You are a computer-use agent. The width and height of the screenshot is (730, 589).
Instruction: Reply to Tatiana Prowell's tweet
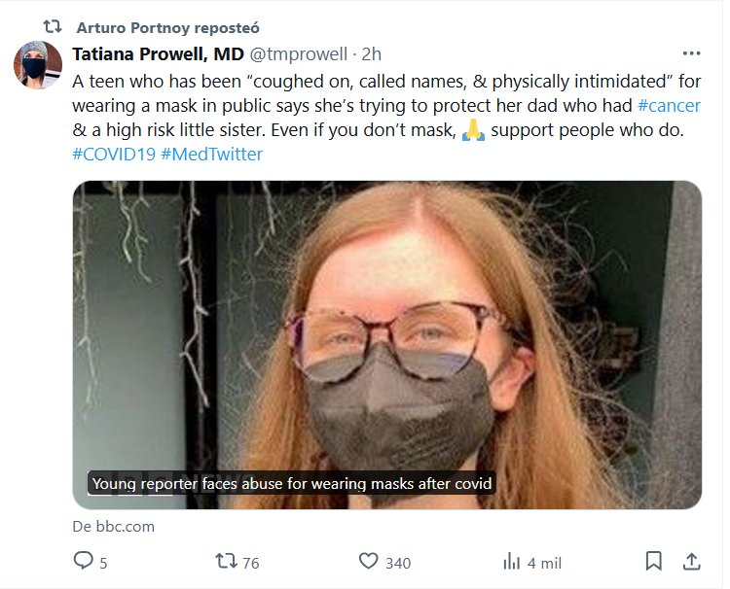[x=85, y=562]
